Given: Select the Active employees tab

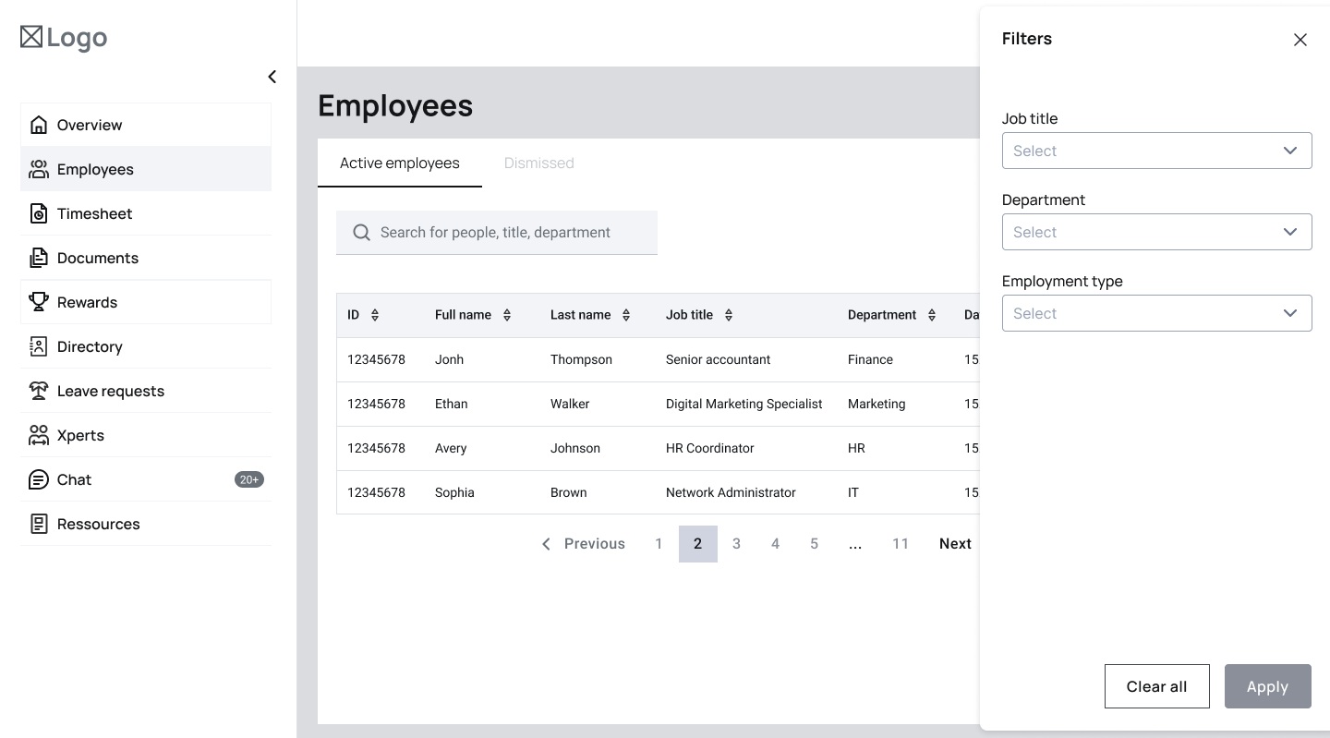Looking at the screenshot, I should [399, 163].
